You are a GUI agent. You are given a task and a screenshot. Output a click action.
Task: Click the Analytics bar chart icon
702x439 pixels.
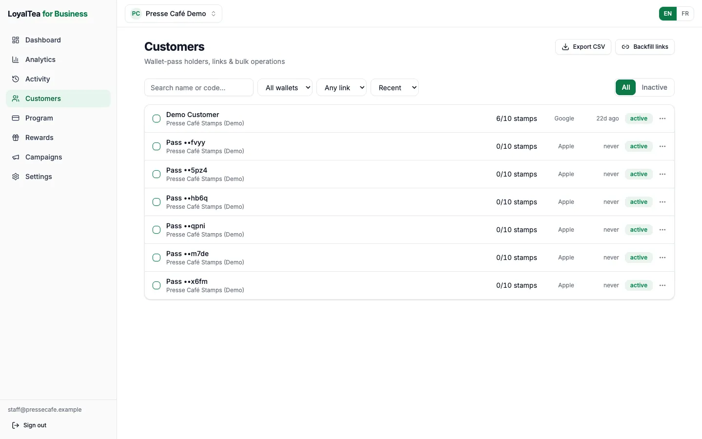coord(16,60)
